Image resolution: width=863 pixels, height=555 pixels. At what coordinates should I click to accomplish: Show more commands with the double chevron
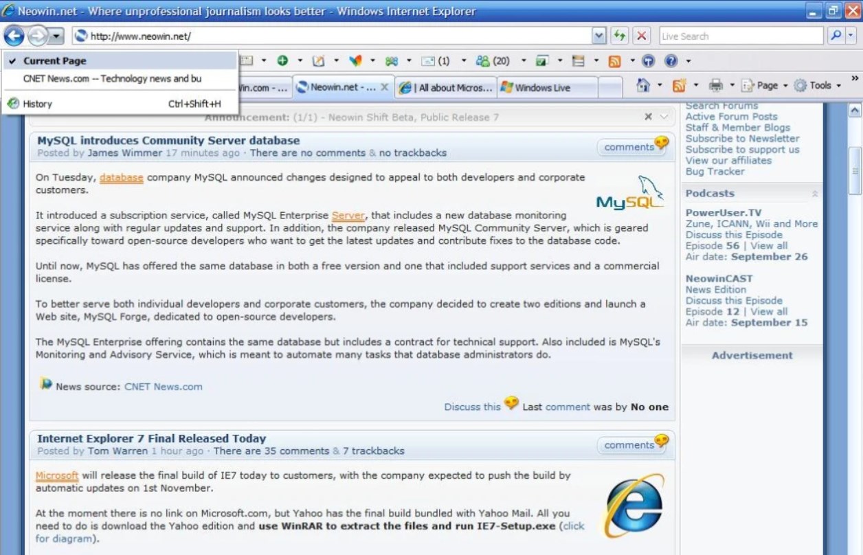click(855, 78)
